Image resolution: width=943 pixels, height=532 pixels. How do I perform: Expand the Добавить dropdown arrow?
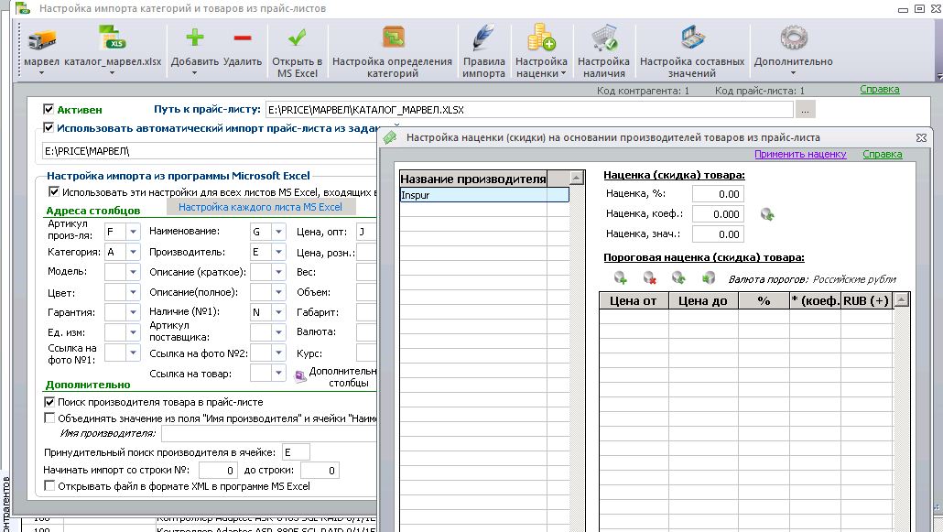194,73
